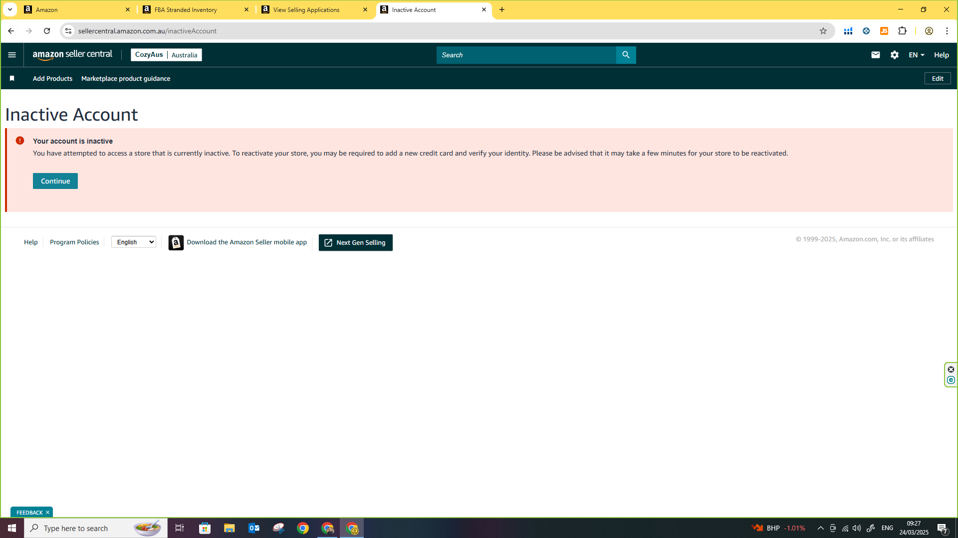Screen dimensions: 958x538
Task: Click the Windows taskbar search box
Action: coord(96,528)
